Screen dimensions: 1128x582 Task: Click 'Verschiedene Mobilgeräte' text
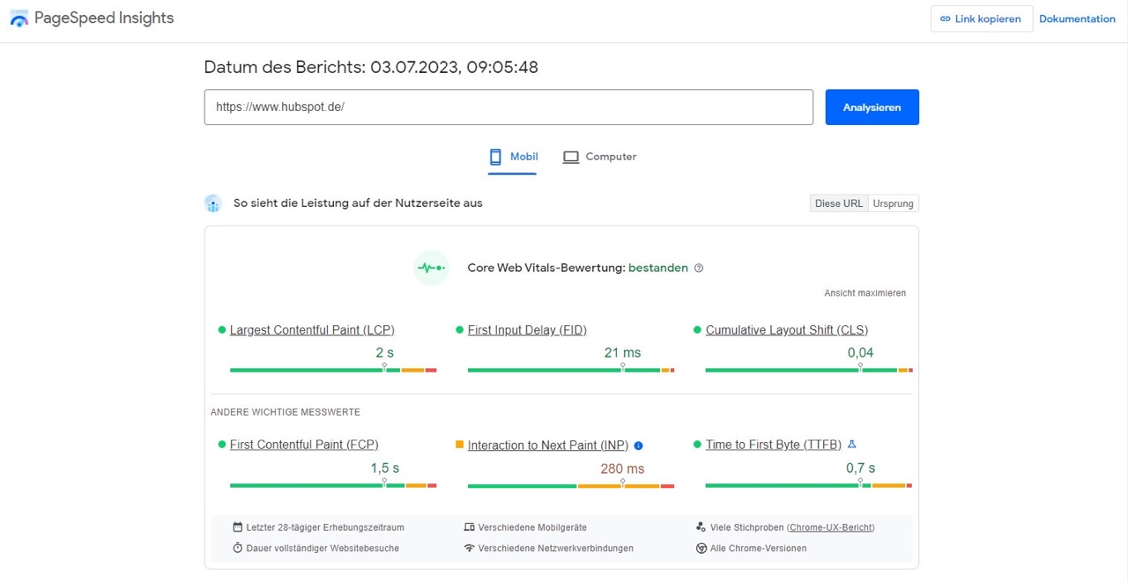tap(532, 527)
